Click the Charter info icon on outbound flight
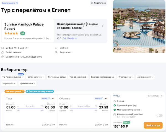The height and width of the screenshot is (132, 166). tap(49, 98)
